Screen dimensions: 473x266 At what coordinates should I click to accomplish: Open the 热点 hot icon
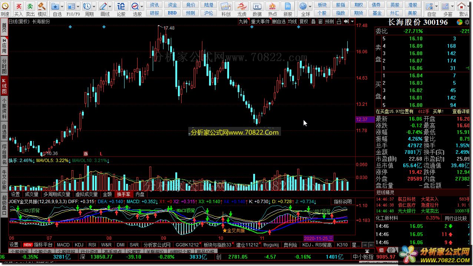click(272, 6)
